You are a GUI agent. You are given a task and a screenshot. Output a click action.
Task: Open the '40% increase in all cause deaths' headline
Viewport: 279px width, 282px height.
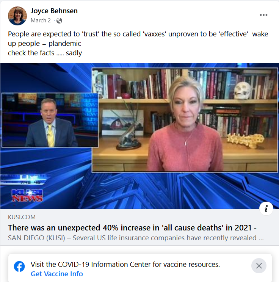point(132,228)
